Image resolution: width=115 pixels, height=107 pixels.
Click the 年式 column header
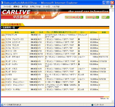(x=41, y=32)
